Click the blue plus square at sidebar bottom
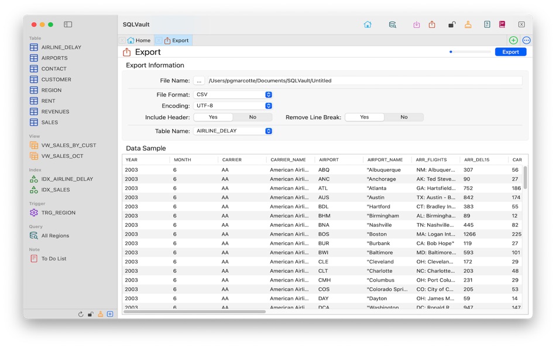Screen dimensions: 556x347 pyautogui.click(x=110, y=314)
